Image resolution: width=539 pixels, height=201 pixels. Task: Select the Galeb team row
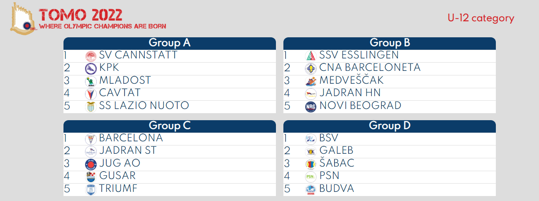tap(389, 151)
